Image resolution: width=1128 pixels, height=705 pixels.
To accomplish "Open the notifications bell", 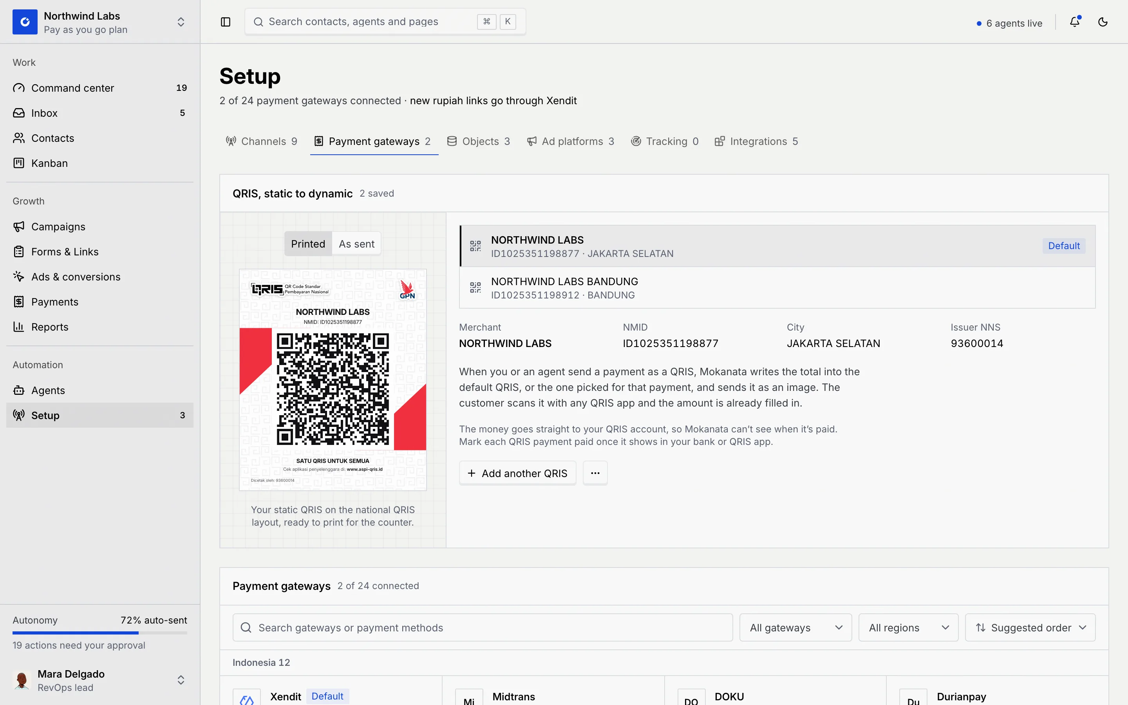I will [x=1075, y=22].
